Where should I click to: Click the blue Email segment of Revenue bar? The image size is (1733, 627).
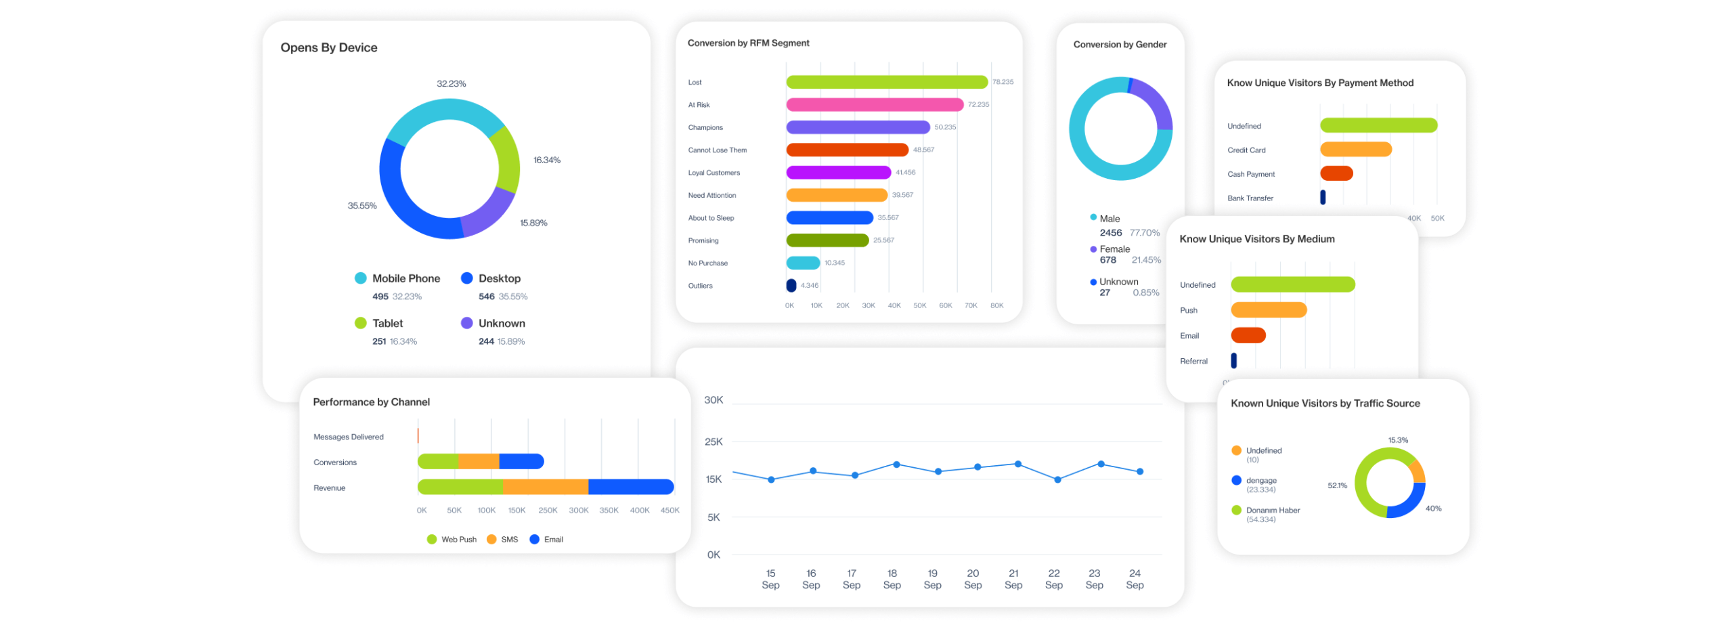(x=630, y=485)
